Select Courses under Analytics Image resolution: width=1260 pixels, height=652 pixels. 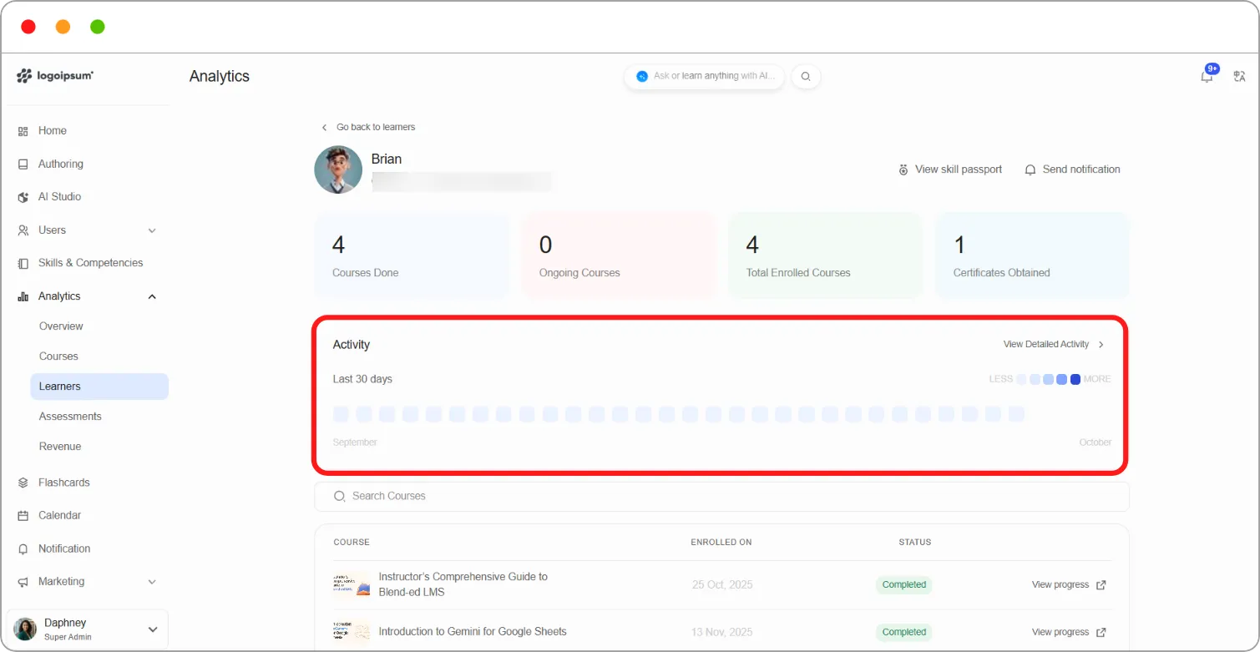point(58,356)
